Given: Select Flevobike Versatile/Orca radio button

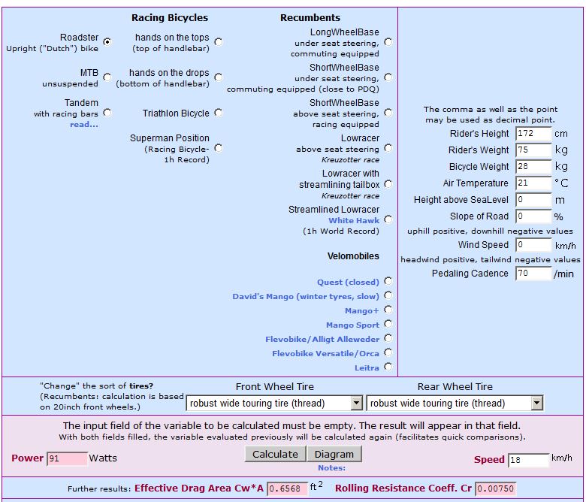Looking at the screenshot, I should tap(388, 352).
